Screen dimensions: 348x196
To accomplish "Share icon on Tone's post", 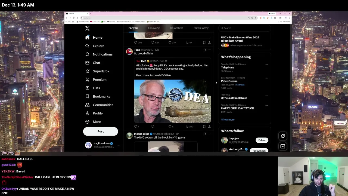I will pos(209,127).
